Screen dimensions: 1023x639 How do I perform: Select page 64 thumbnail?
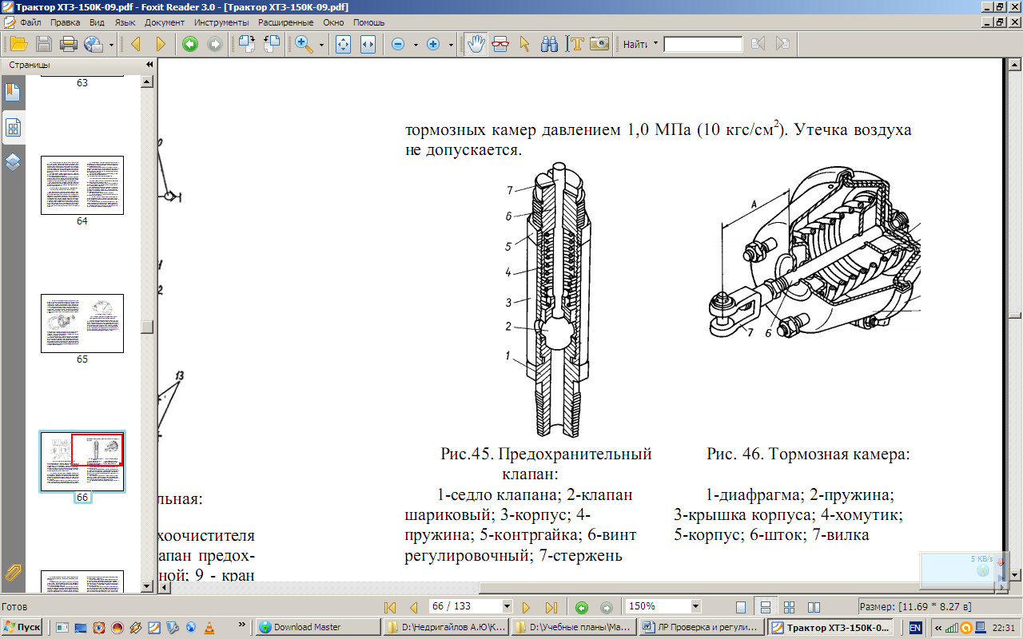click(82, 185)
